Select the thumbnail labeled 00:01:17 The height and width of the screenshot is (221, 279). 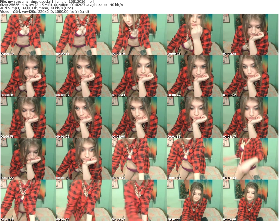[x=250, y=118]
